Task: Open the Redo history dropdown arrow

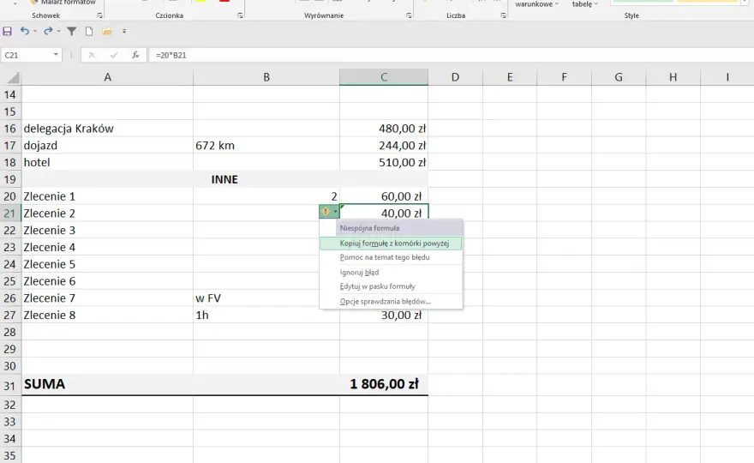Action: [x=58, y=31]
